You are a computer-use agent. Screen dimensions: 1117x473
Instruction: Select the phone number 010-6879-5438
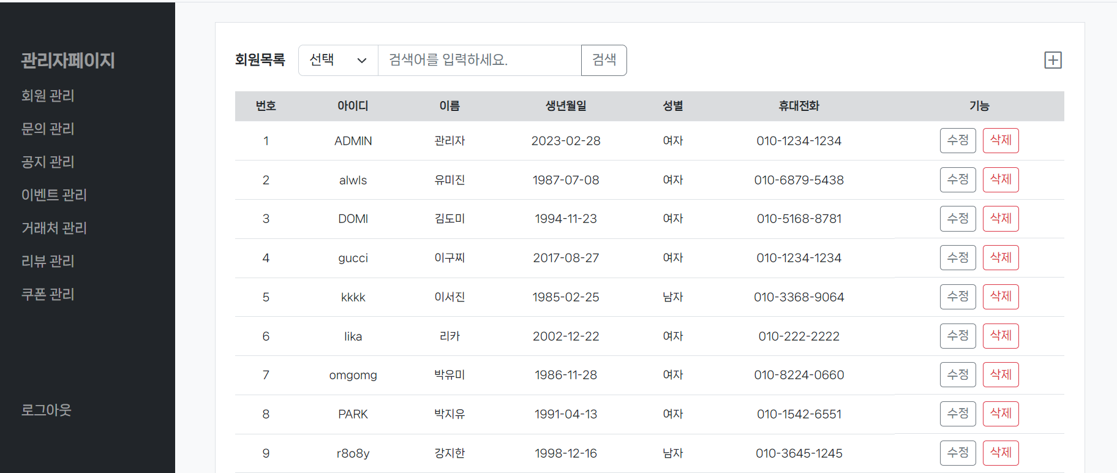point(799,180)
